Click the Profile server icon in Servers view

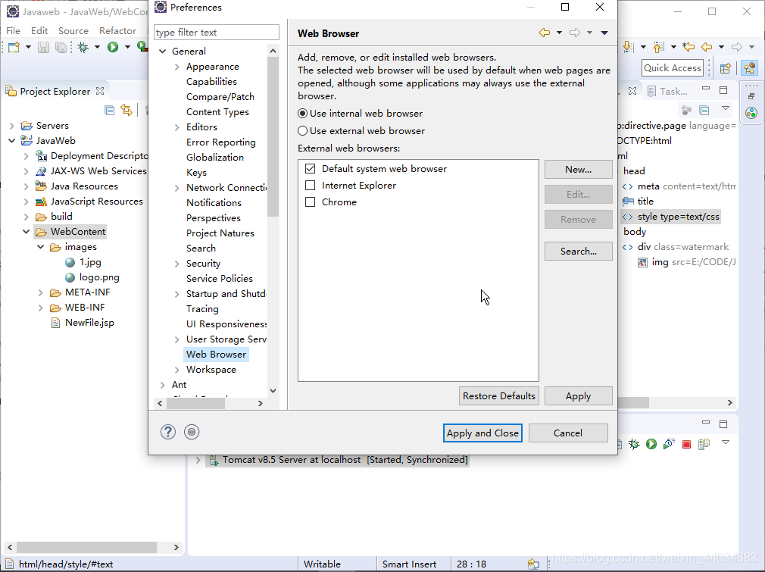[668, 444]
